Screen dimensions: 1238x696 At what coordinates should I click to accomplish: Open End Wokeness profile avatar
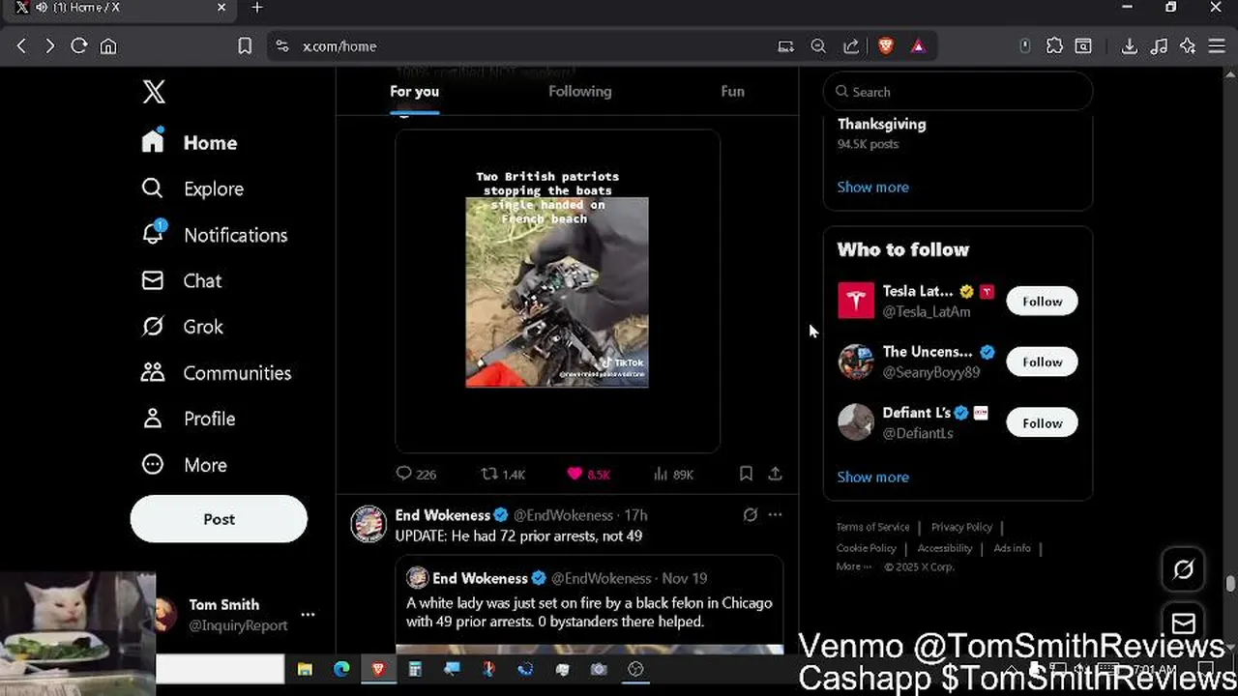point(368,524)
